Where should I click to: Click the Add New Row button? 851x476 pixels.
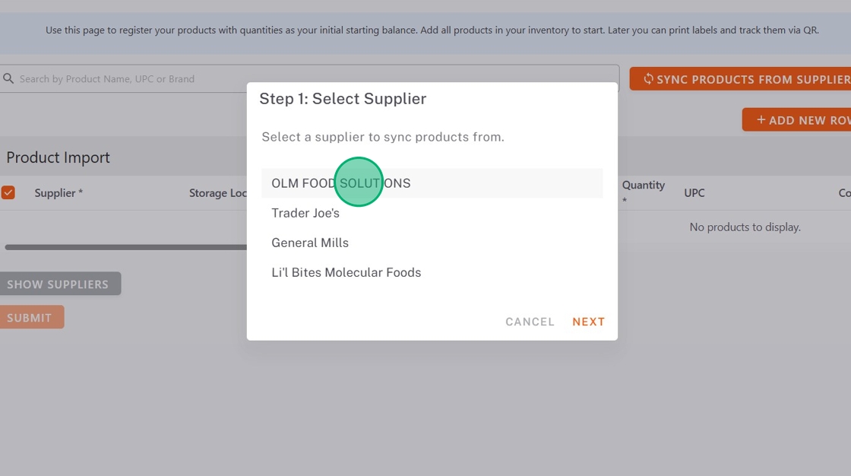click(x=799, y=120)
